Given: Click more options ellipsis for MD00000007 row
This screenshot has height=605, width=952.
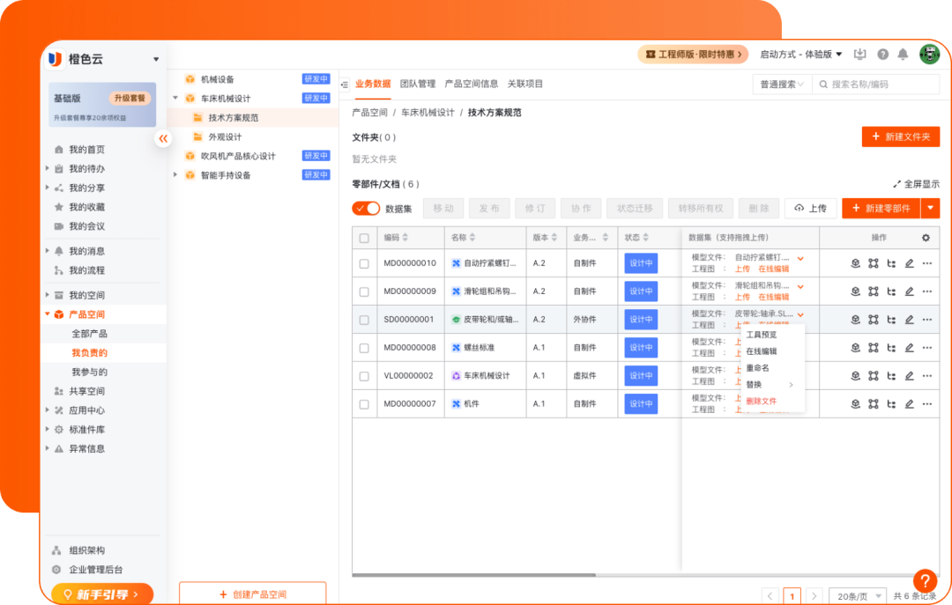Looking at the screenshot, I should [926, 404].
